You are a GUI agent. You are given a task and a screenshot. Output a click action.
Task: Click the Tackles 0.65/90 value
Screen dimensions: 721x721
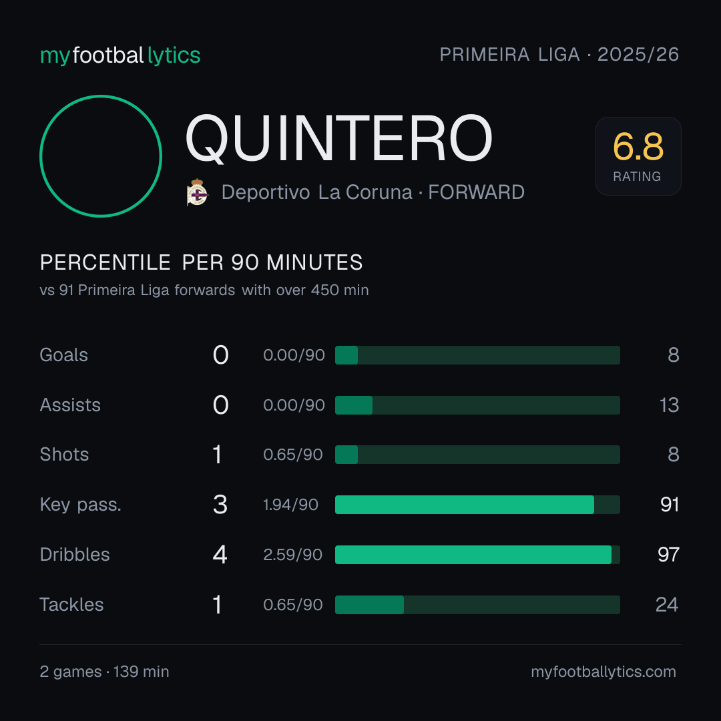coord(293,605)
